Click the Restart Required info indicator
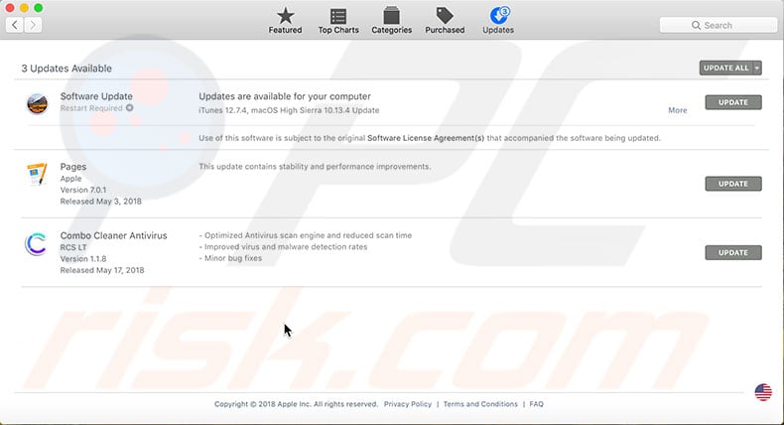The height and width of the screenshot is (425, 784). [x=129, y=108]
